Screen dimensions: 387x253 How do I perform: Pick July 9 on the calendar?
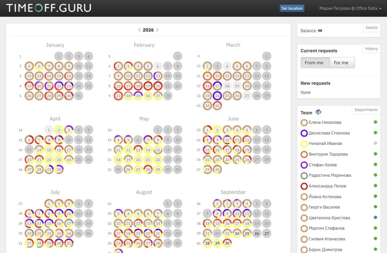click(x=59, y=214)
